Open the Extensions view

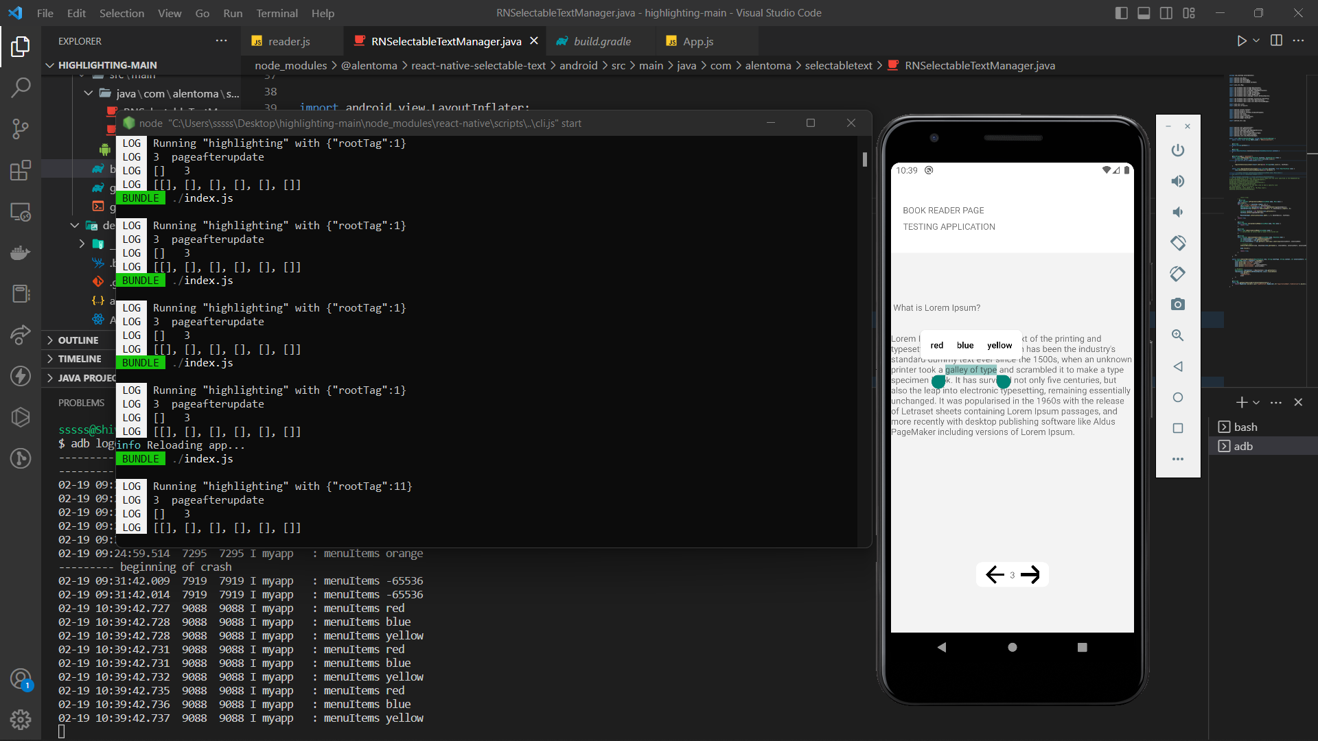21,169
